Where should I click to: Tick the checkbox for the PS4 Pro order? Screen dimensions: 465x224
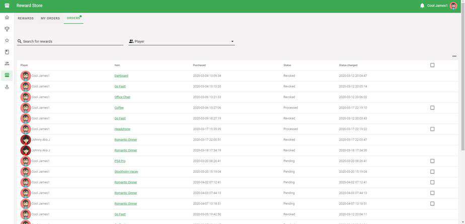pyautogui.click(x=432, y=161)
